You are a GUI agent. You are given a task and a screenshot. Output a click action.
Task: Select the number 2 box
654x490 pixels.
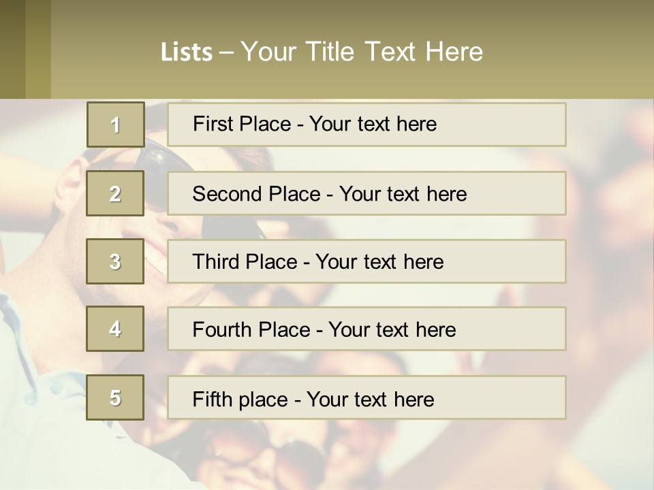tap(115, 194)
